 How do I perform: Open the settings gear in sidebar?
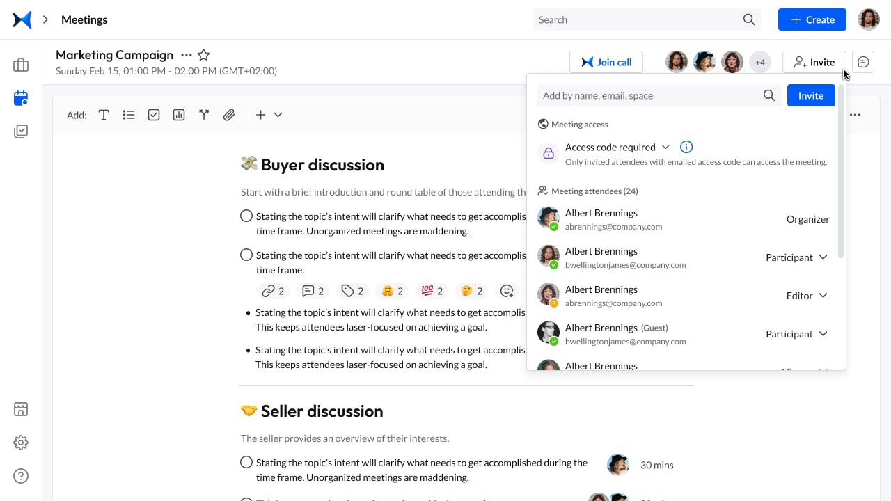click(21, 443)
